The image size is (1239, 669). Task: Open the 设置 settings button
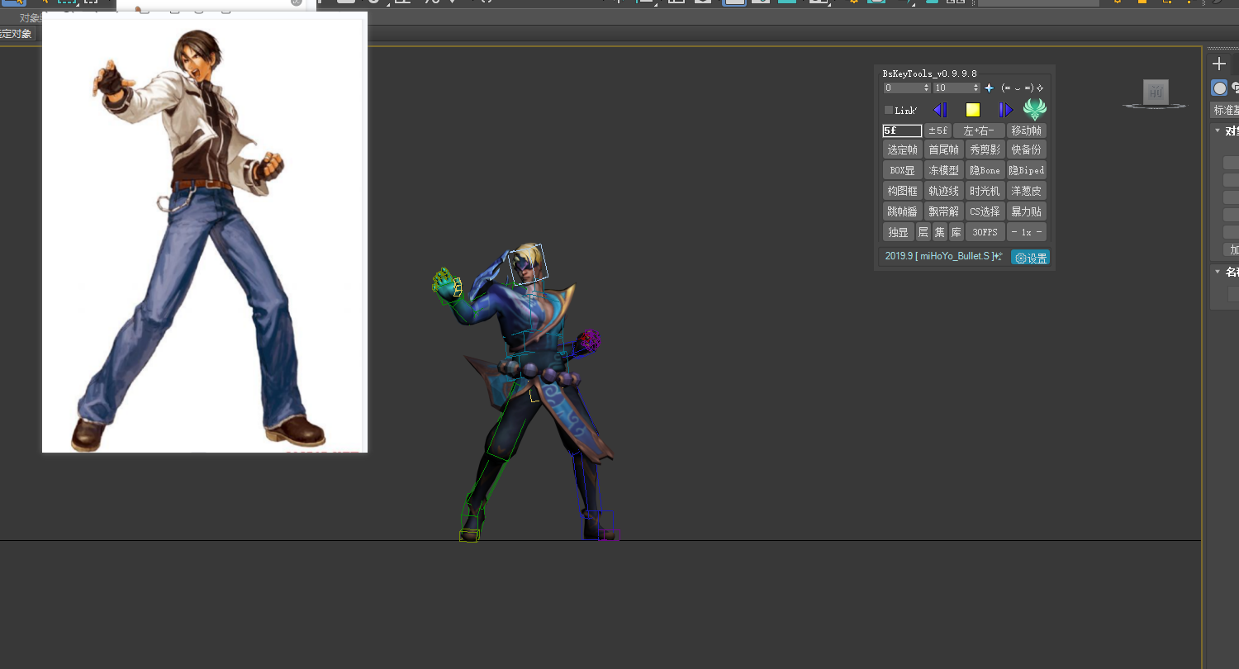click(1031, 258)
